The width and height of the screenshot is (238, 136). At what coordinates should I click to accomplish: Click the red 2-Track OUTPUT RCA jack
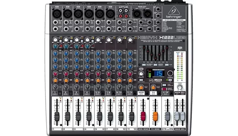click(x=126, y=16)
